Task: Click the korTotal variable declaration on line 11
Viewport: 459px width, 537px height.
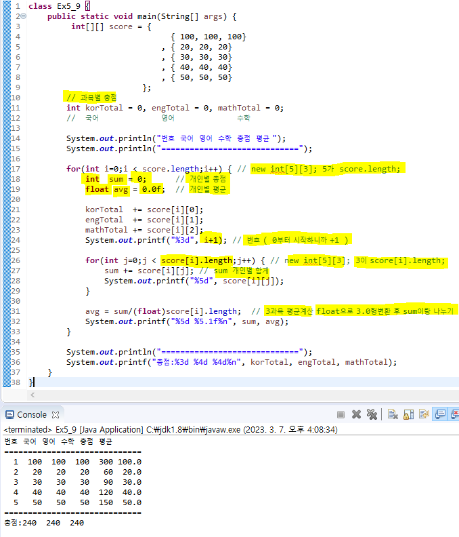Action: pyautogui.click(x=104, y=108)
